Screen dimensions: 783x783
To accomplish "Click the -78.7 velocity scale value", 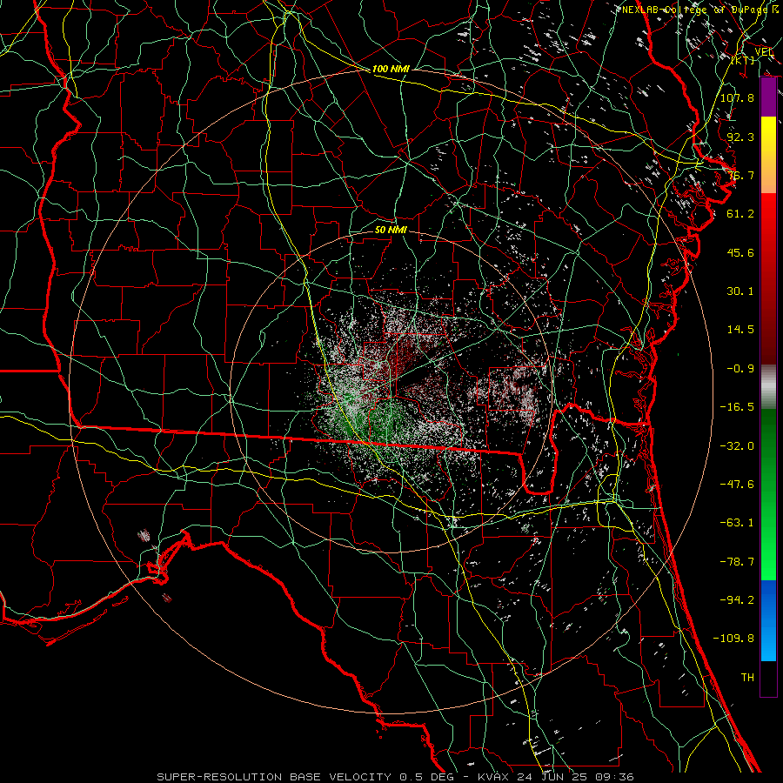I will tap(737, 562).
